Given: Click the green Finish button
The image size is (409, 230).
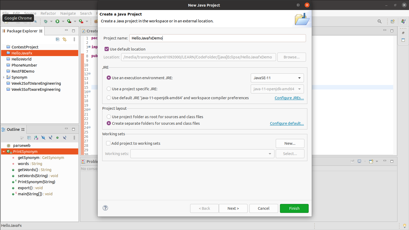Looking at the screenshot, I should coord(294,208).
